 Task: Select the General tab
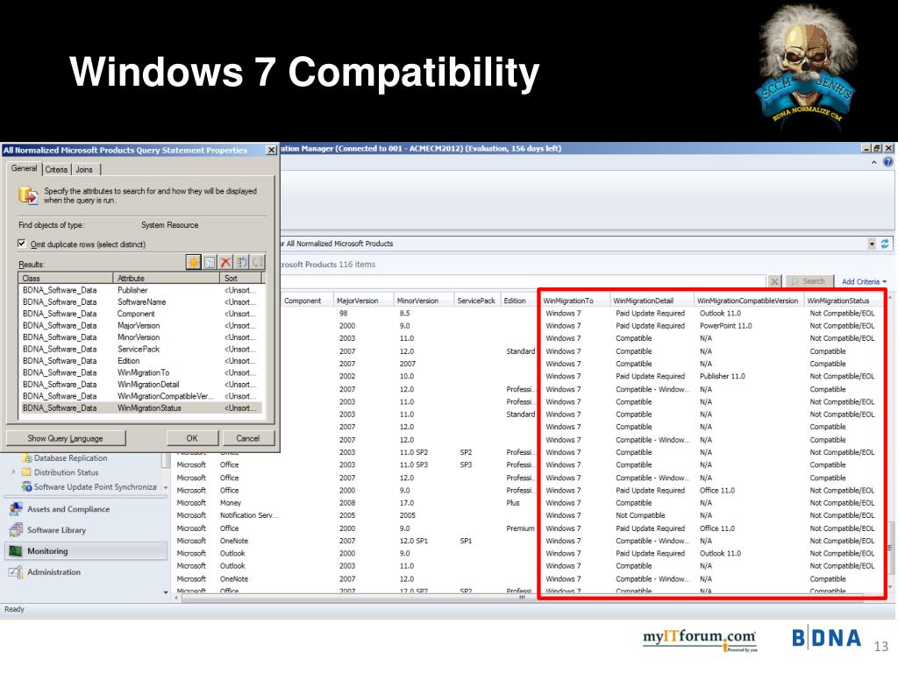click(24, 168)
